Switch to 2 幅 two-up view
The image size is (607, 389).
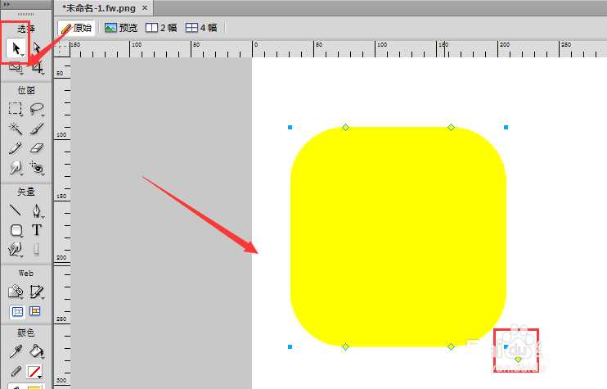click(161, 27)
